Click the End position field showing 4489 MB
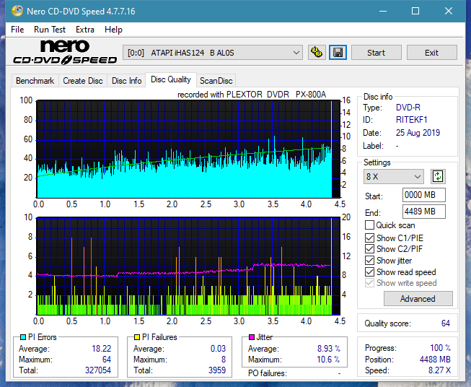The image size is (471, 387). click(x=424, y=212)
